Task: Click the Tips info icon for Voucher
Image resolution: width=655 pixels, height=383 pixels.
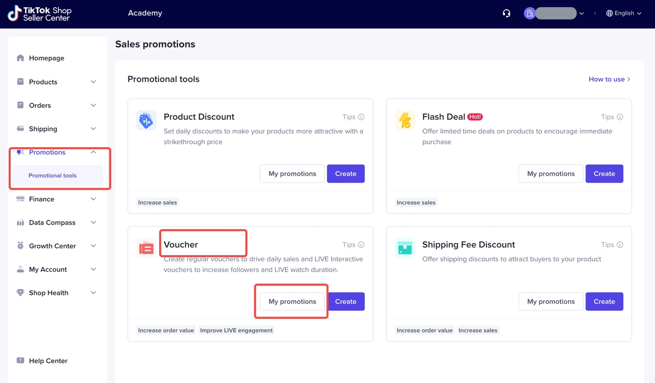Action: [361, 245]
